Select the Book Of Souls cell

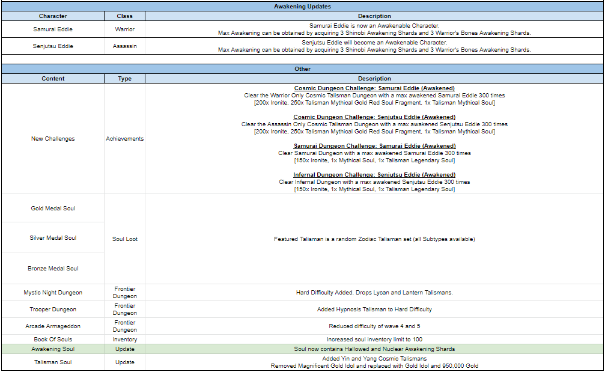[53, 340]
